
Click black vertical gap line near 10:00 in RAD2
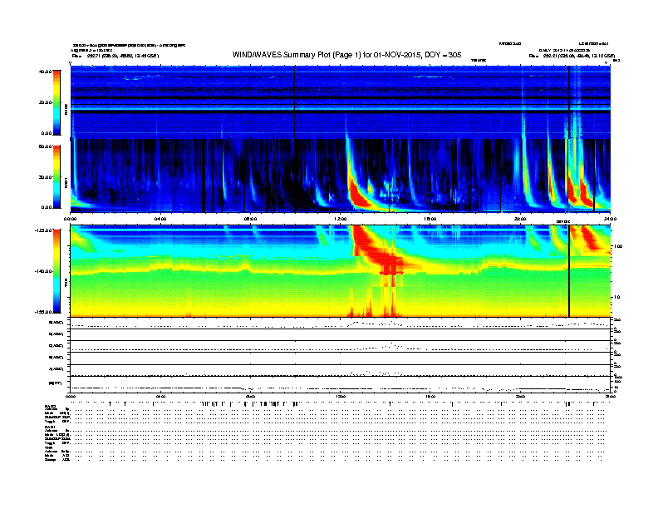[295, 102]
